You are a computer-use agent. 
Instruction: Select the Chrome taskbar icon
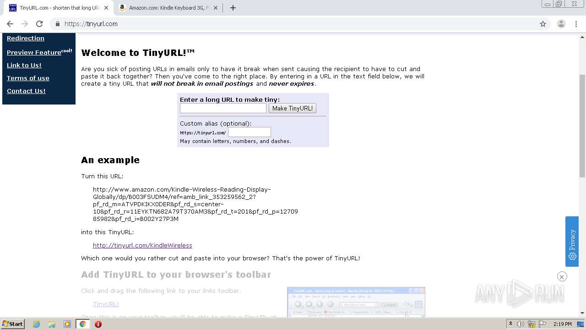83,324
